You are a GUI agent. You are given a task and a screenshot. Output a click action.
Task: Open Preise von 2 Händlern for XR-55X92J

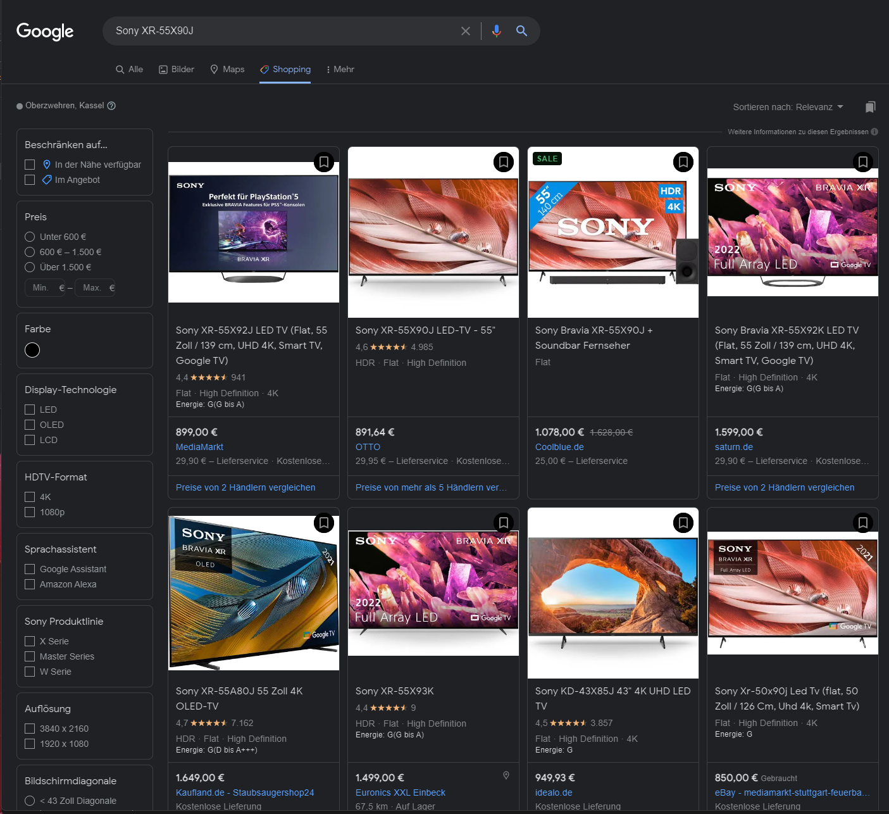[246, 487]
